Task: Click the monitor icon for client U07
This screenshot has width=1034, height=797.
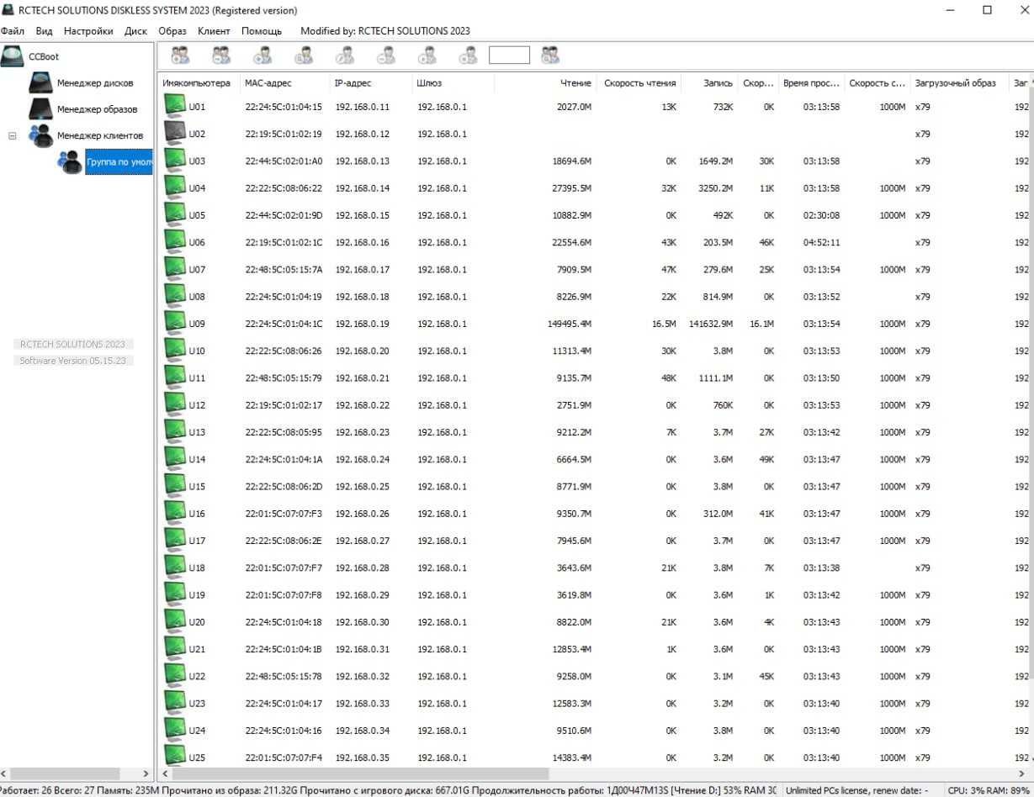Action: [174, 268]
